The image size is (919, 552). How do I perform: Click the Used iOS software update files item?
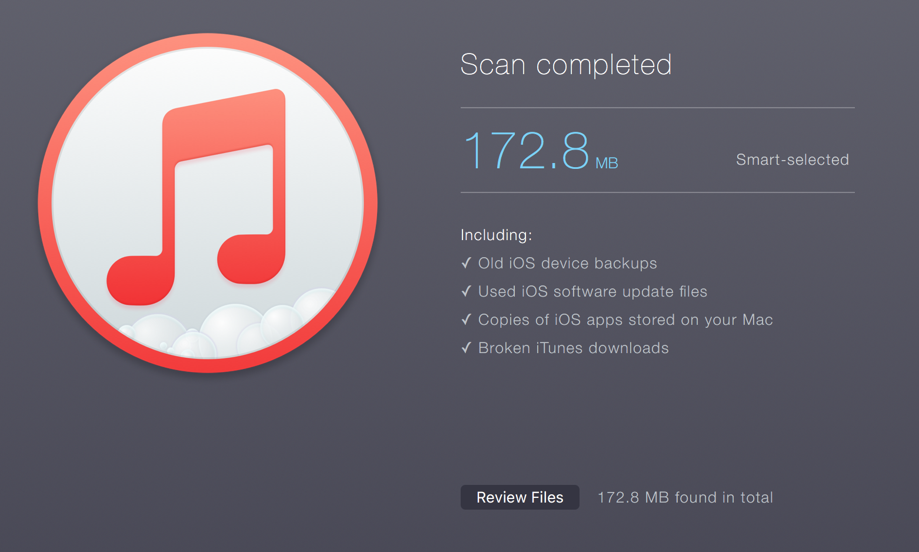tap(584, 291)
